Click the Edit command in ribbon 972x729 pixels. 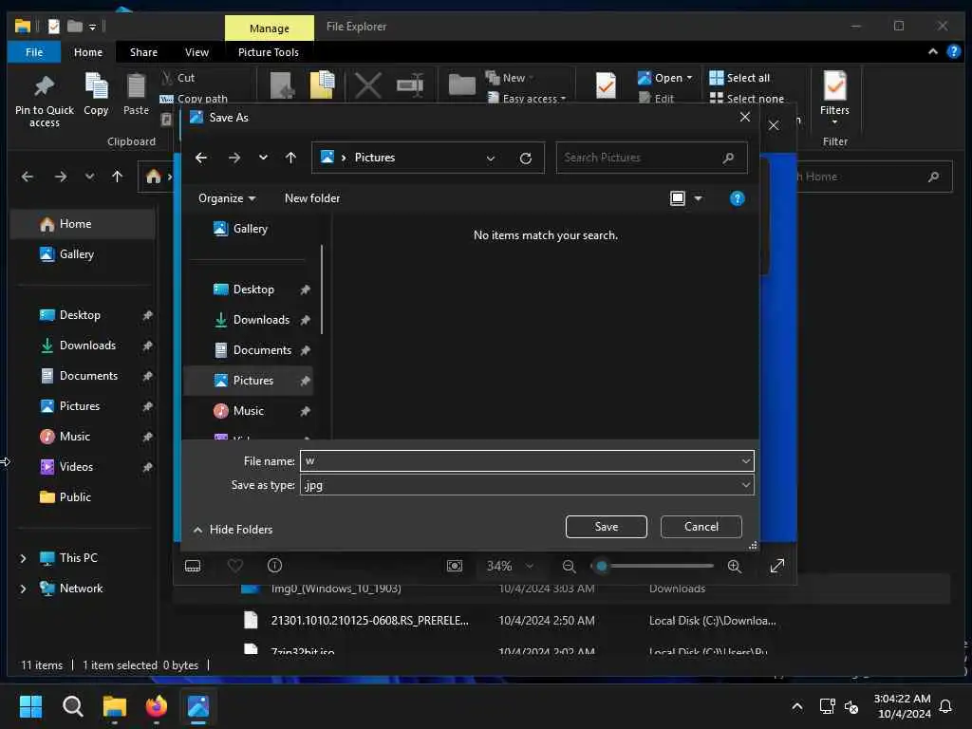click(656, 99)
